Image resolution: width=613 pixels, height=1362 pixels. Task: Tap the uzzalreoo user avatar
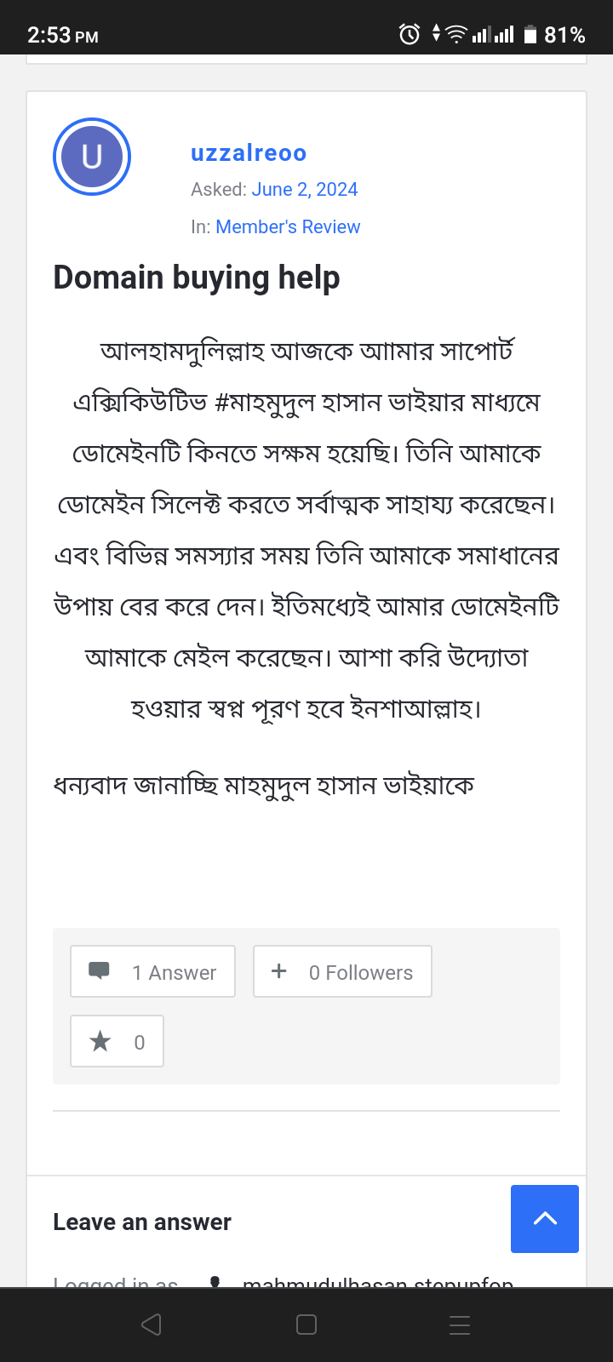coord(92,157)
